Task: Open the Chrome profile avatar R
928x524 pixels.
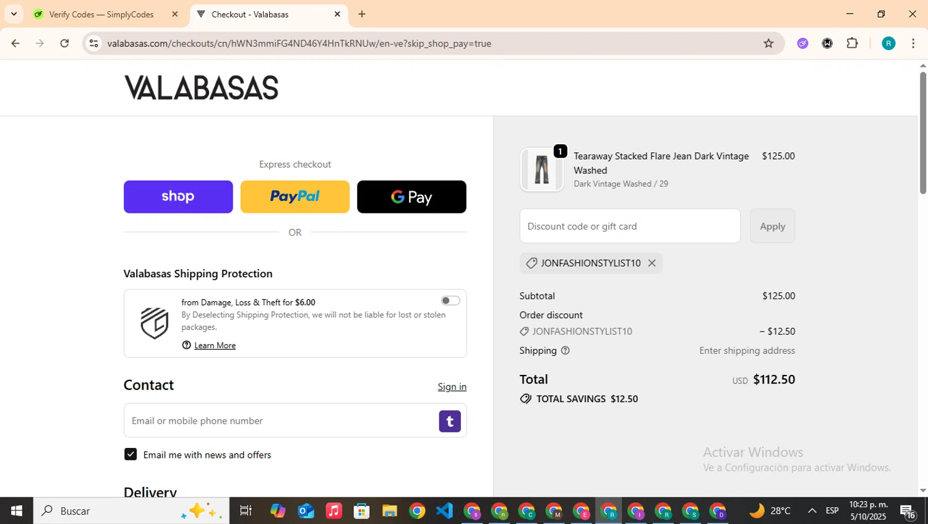Action: pos(888,43)
